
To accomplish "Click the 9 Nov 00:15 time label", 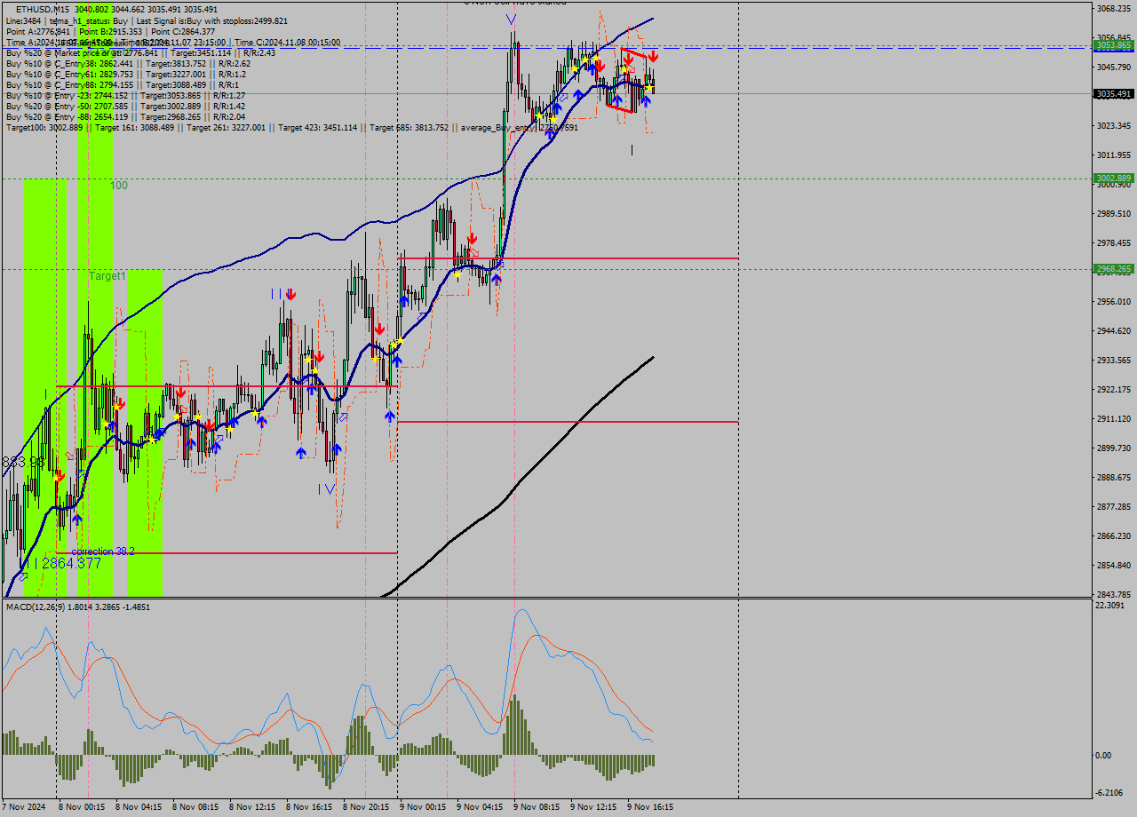I will (423, 807).
